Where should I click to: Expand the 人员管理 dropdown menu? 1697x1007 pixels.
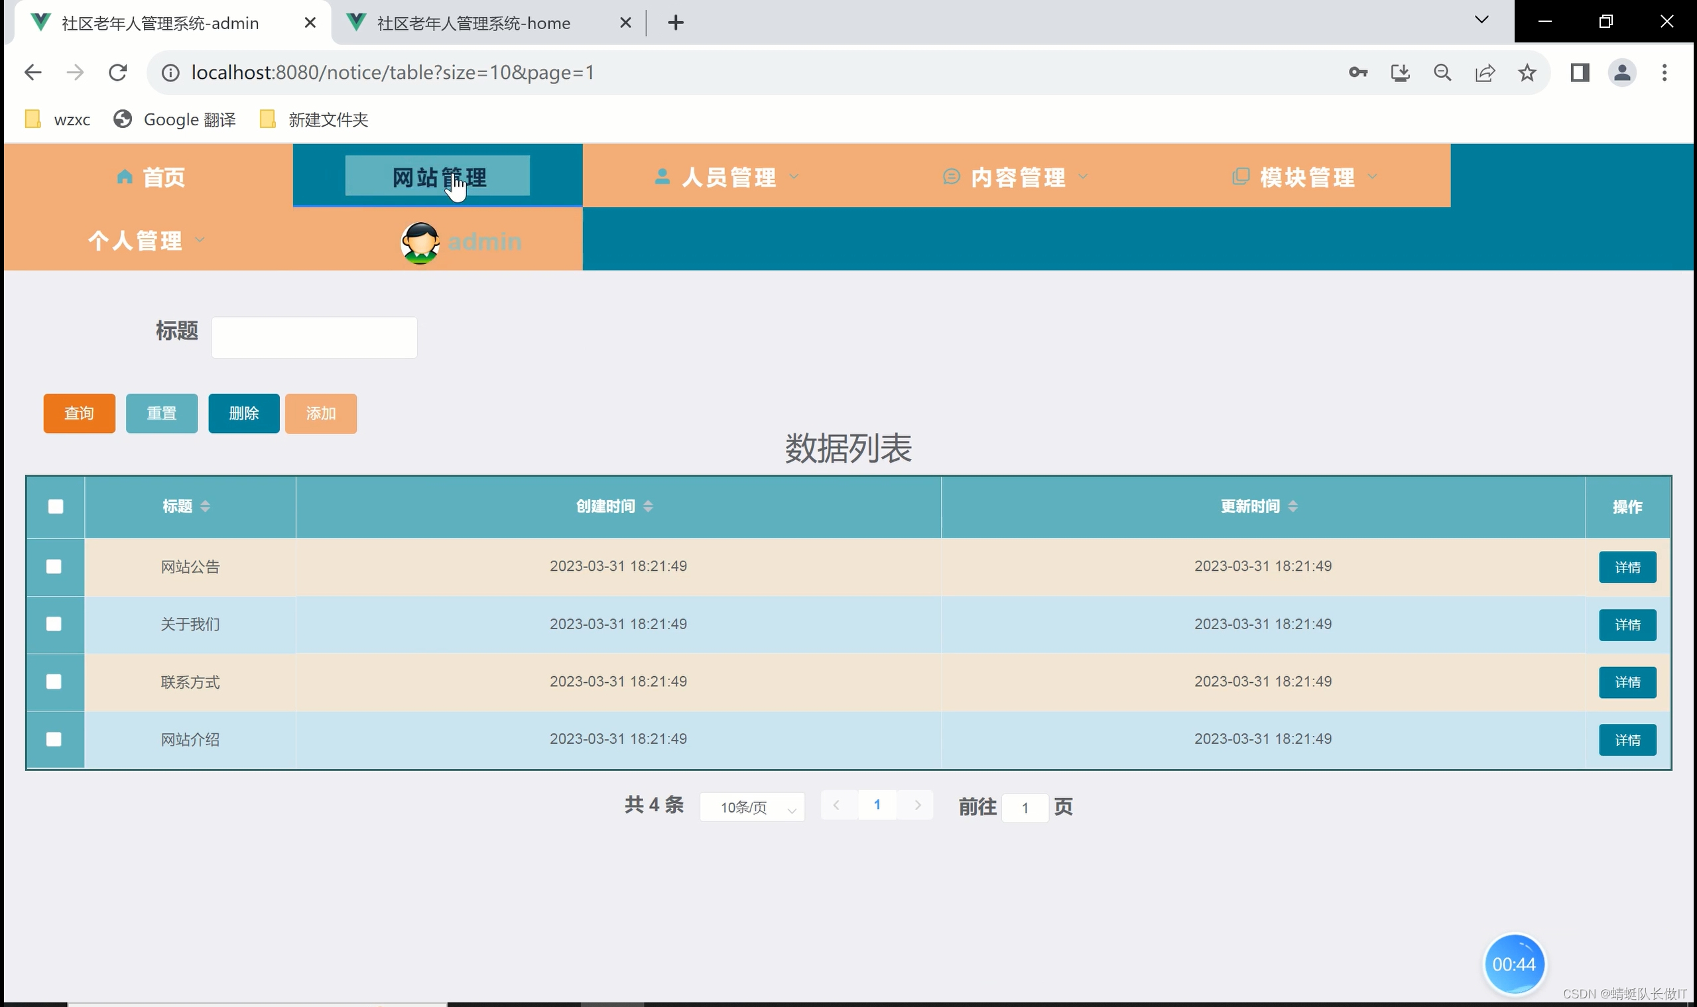(727, 177)
